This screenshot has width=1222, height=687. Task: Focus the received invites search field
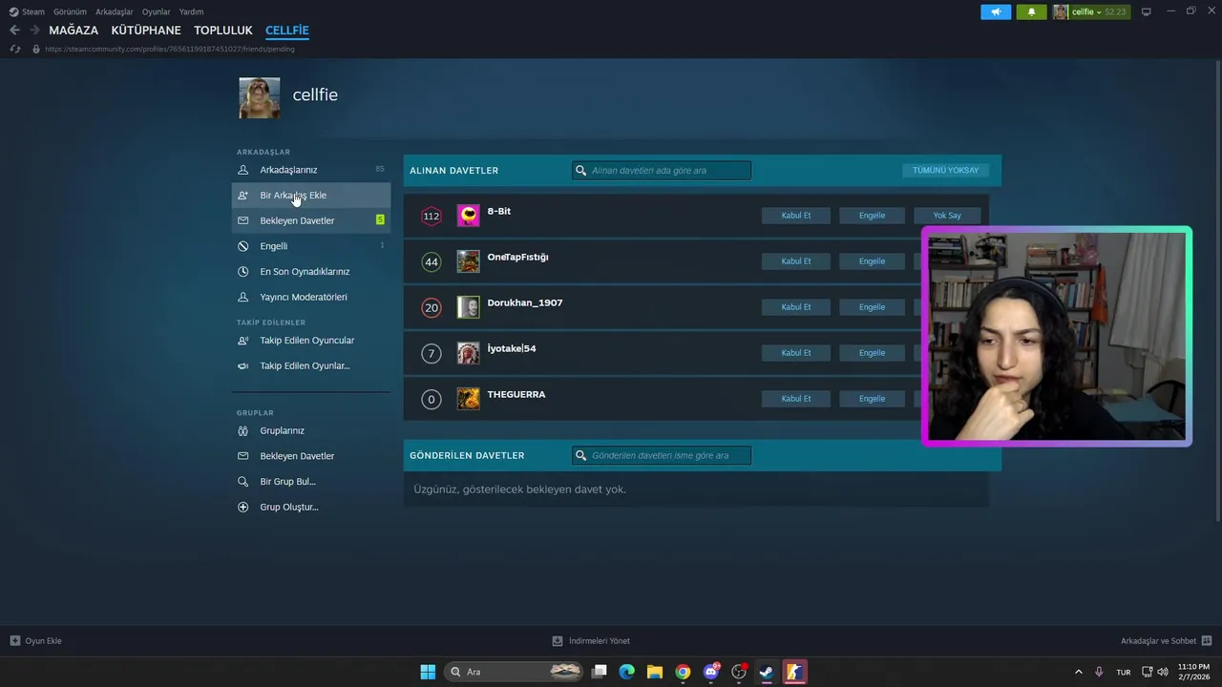click(x=662, y=171)
